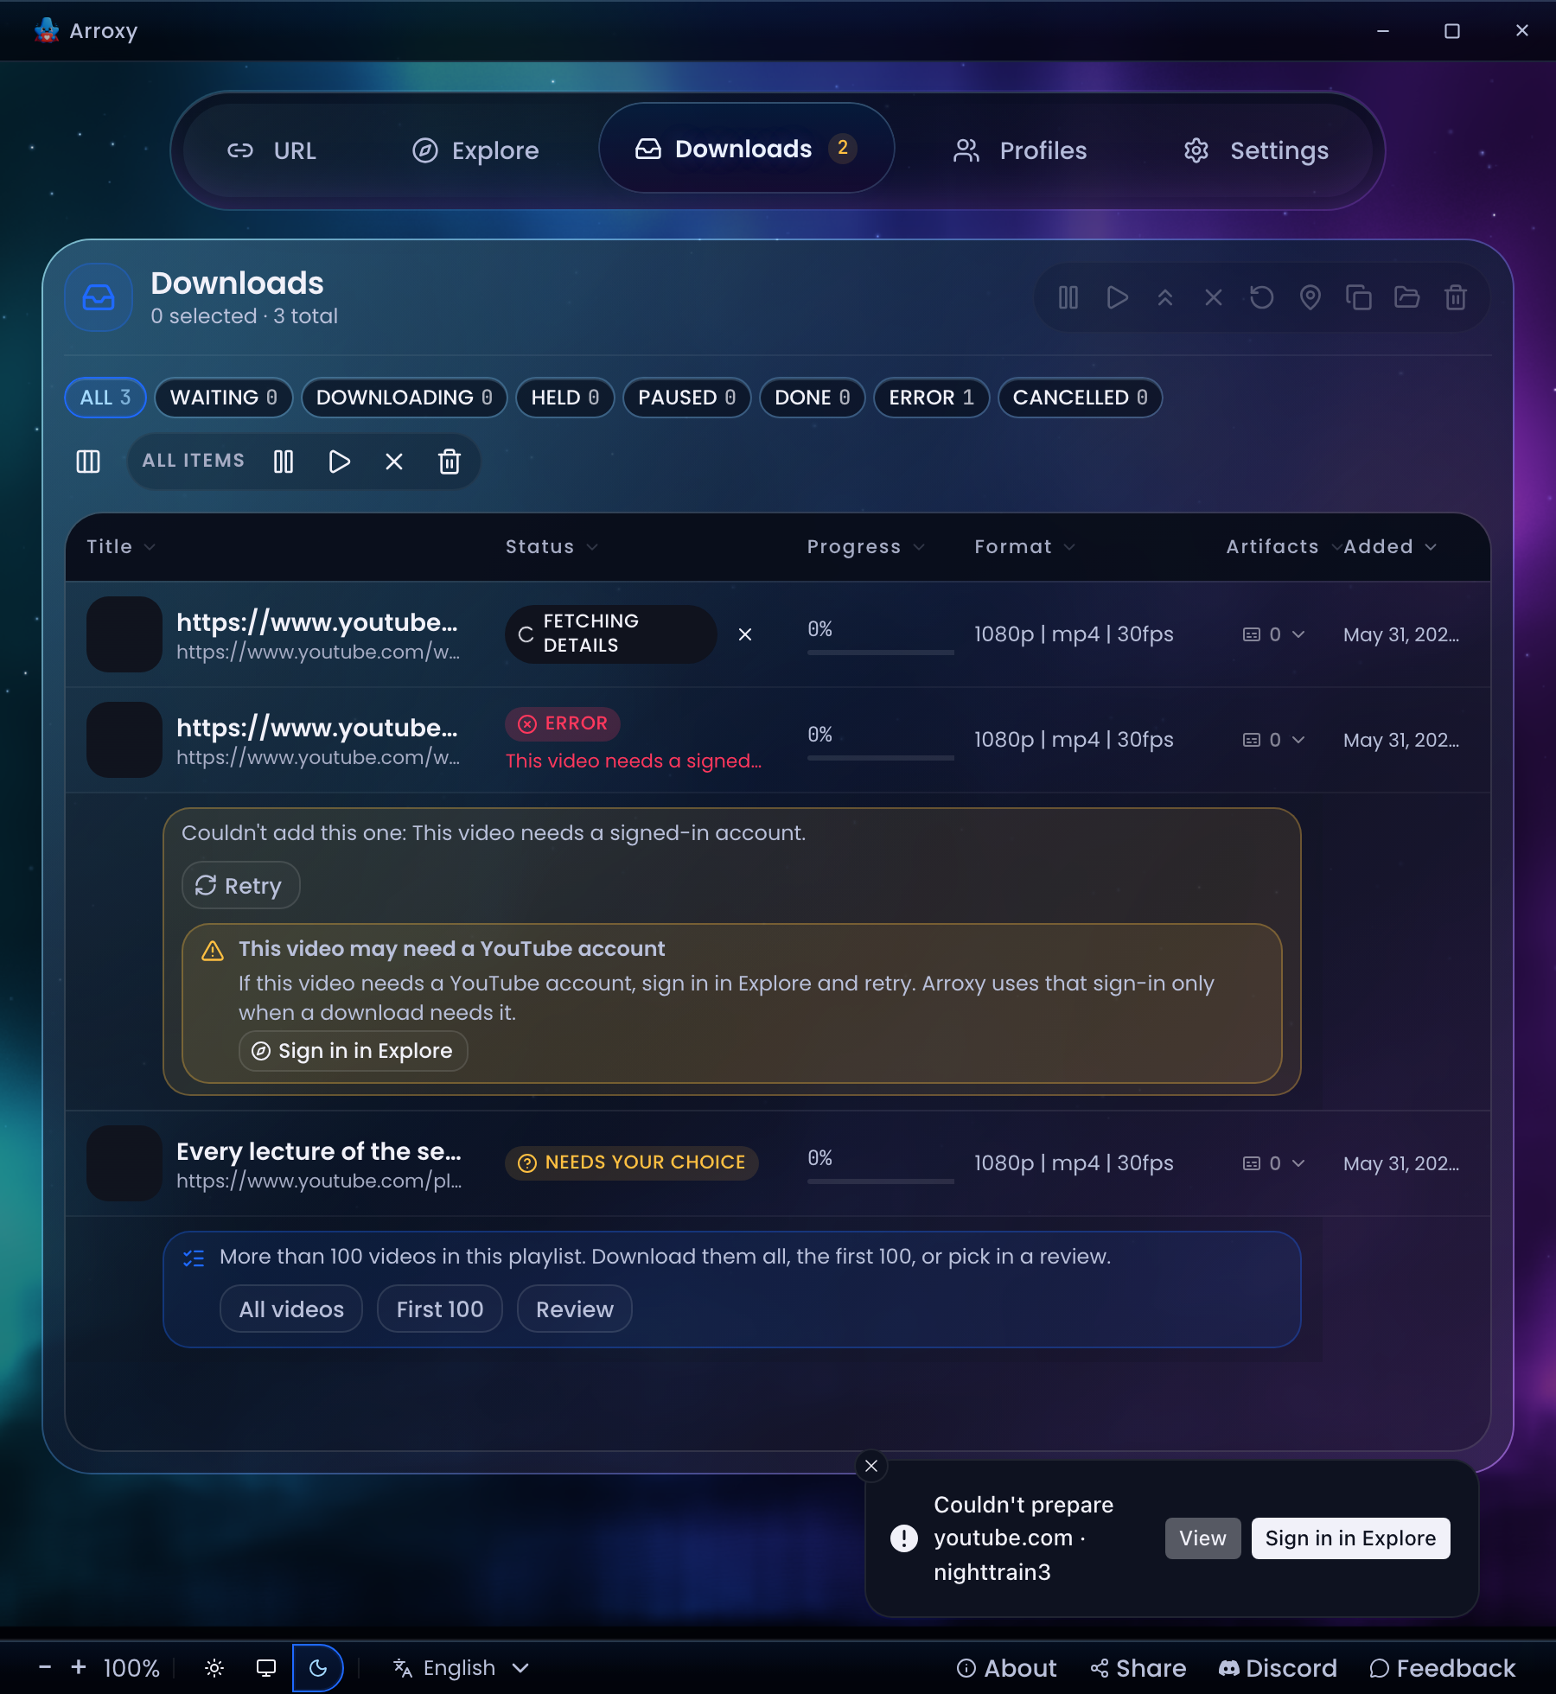The image size is (1556, 1694).
Task: Click the Retry button
Action: point(240,885)
